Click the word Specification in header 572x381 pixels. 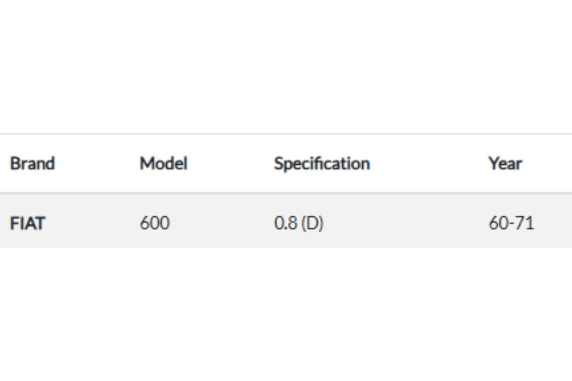322,163
